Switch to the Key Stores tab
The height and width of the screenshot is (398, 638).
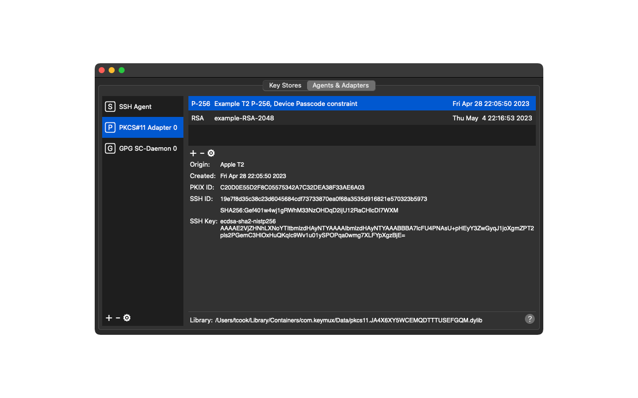click(285, 86)
